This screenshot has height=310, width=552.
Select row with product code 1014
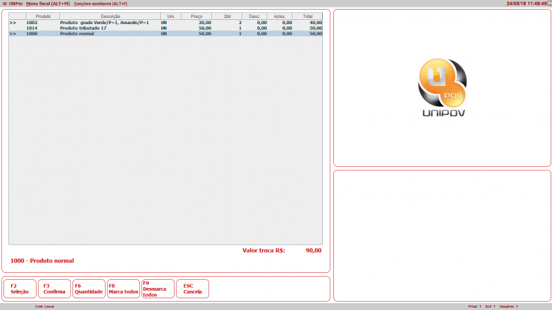(x=166, y=28)
